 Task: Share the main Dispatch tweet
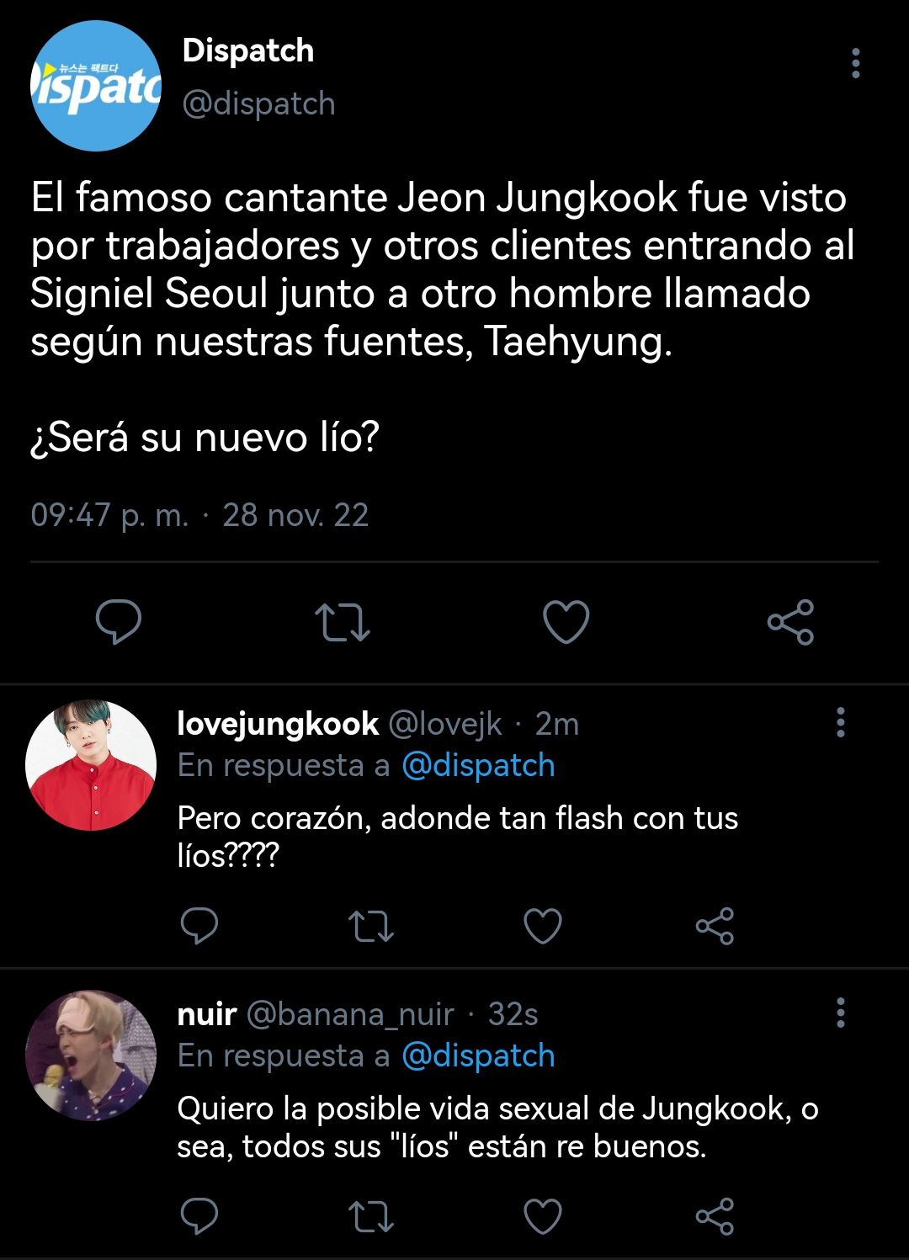[790, 622]
